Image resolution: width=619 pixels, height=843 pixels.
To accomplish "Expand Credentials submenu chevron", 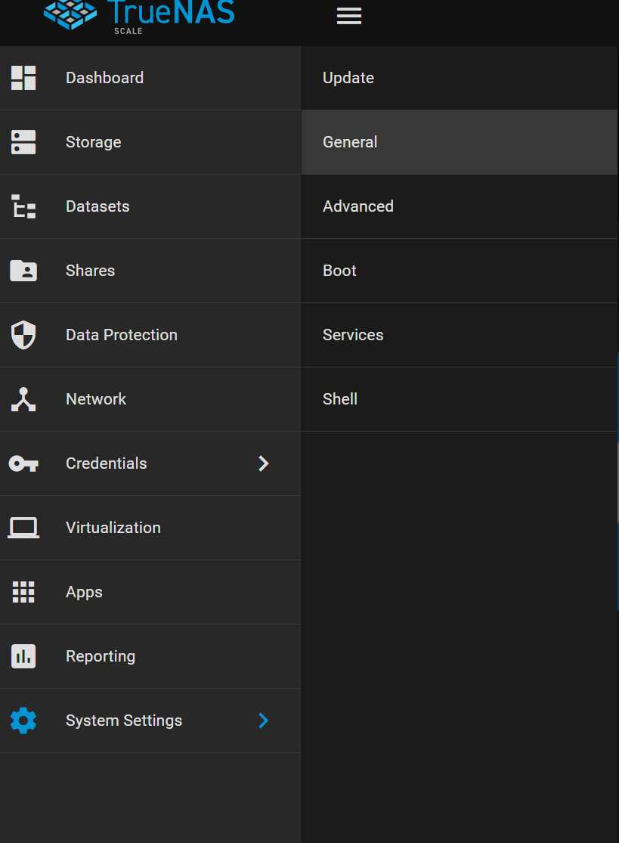I will click(263, 463).
